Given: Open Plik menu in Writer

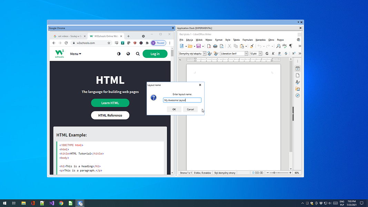Looking at the screenshot, I should (x=181, y=40).
